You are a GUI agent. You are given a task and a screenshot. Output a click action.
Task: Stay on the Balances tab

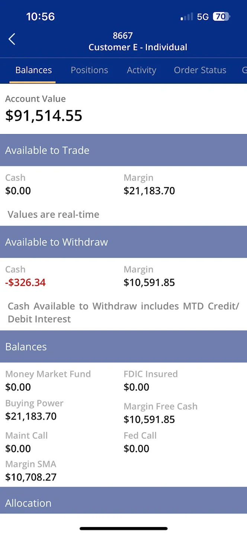33,70
